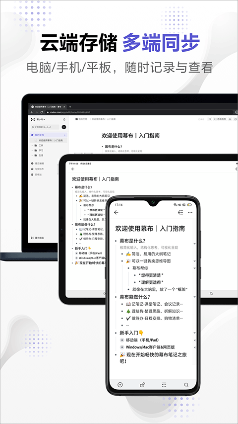The height and width of the screenshot is (424, 238).
Task: Tap the back arrow on the tablet
Action: click(x=73, y=169)
